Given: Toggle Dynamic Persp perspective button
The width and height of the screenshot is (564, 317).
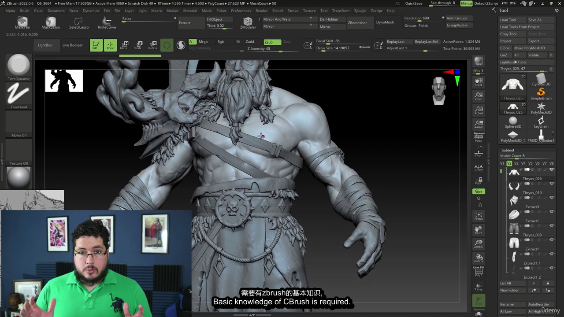Looking at the screenshot, I should (x=479, y=137).
